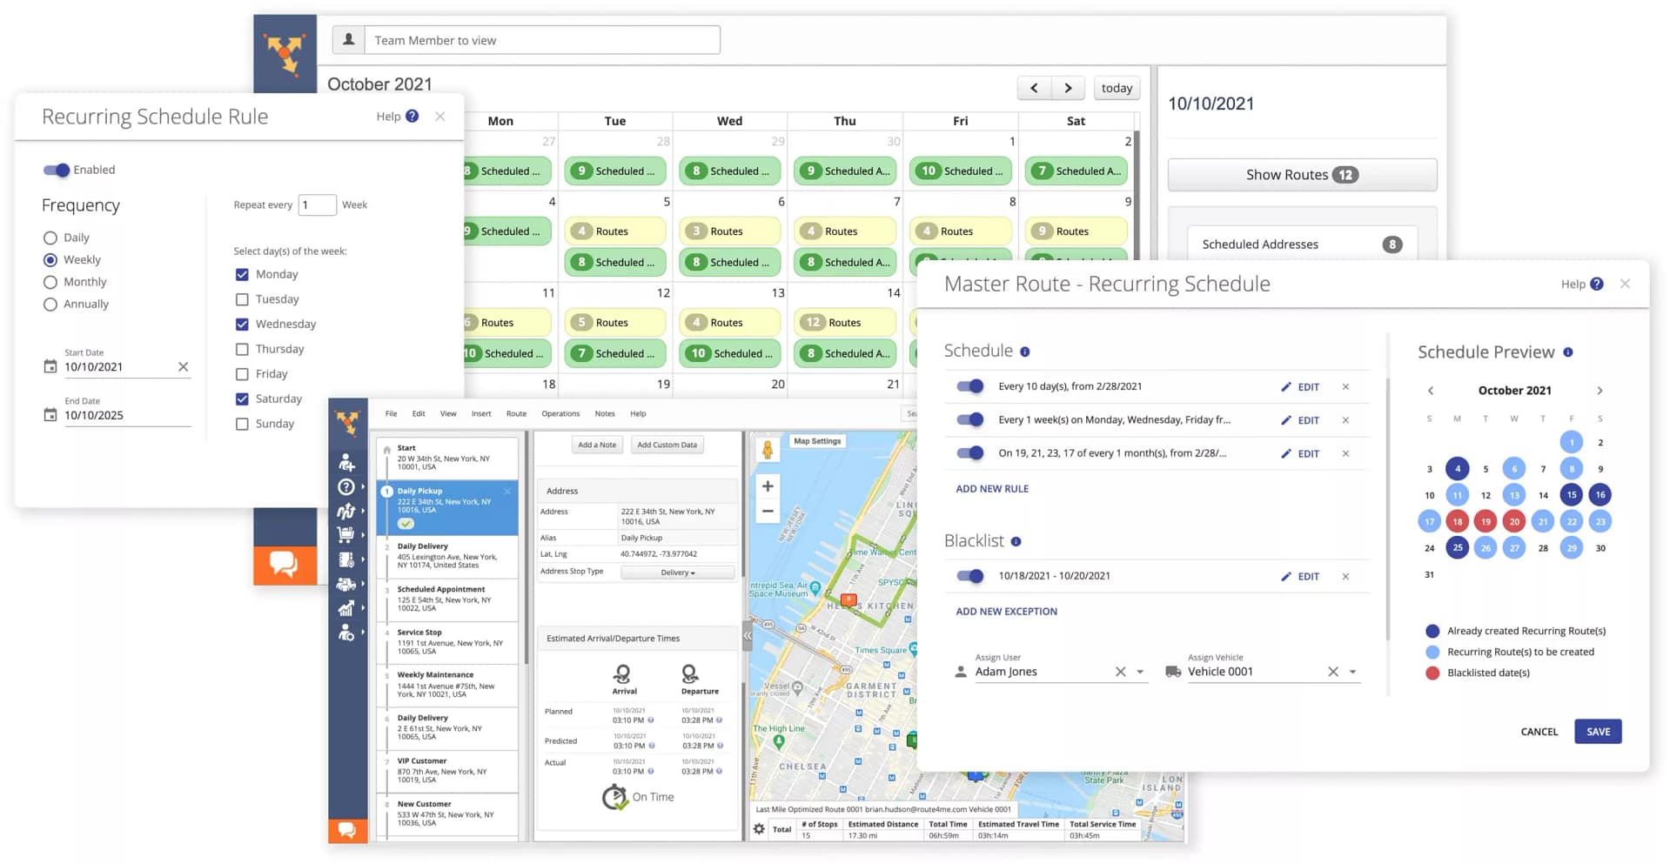The image size is (1670, 864).
Task: Open the Operations menu
Action: pos(560,413)
